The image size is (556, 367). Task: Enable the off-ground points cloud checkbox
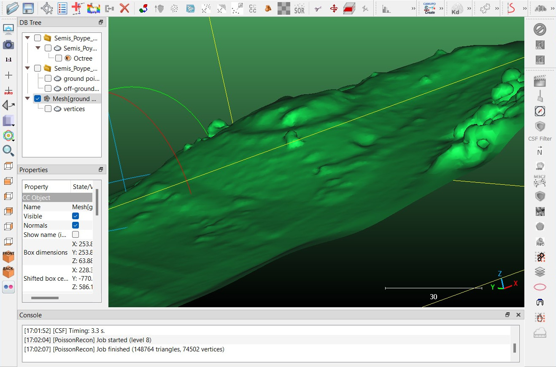pyautogui.click(x=48, y=89)
